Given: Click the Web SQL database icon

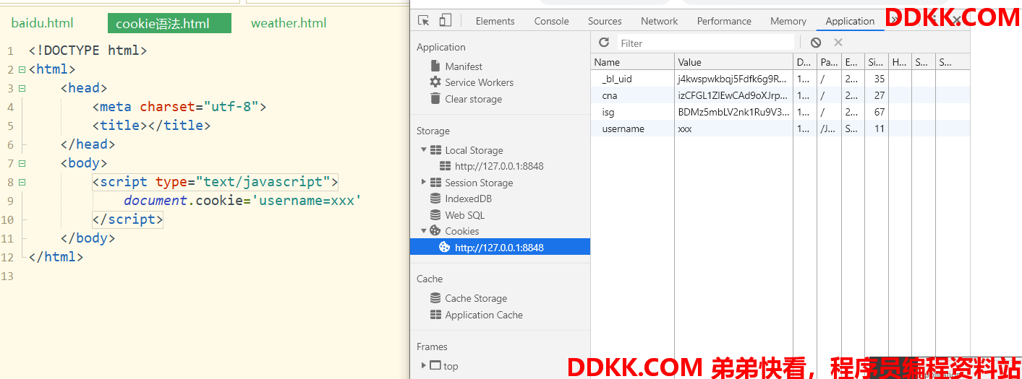Looking at the screenshot, I should click(x=435, y=215).
